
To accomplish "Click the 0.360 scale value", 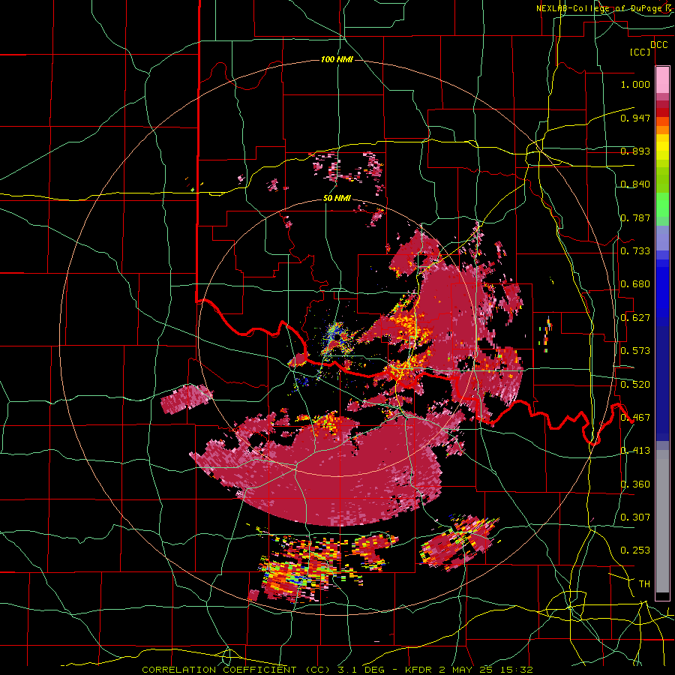I will pyautogui.click(x=635, y=484).
